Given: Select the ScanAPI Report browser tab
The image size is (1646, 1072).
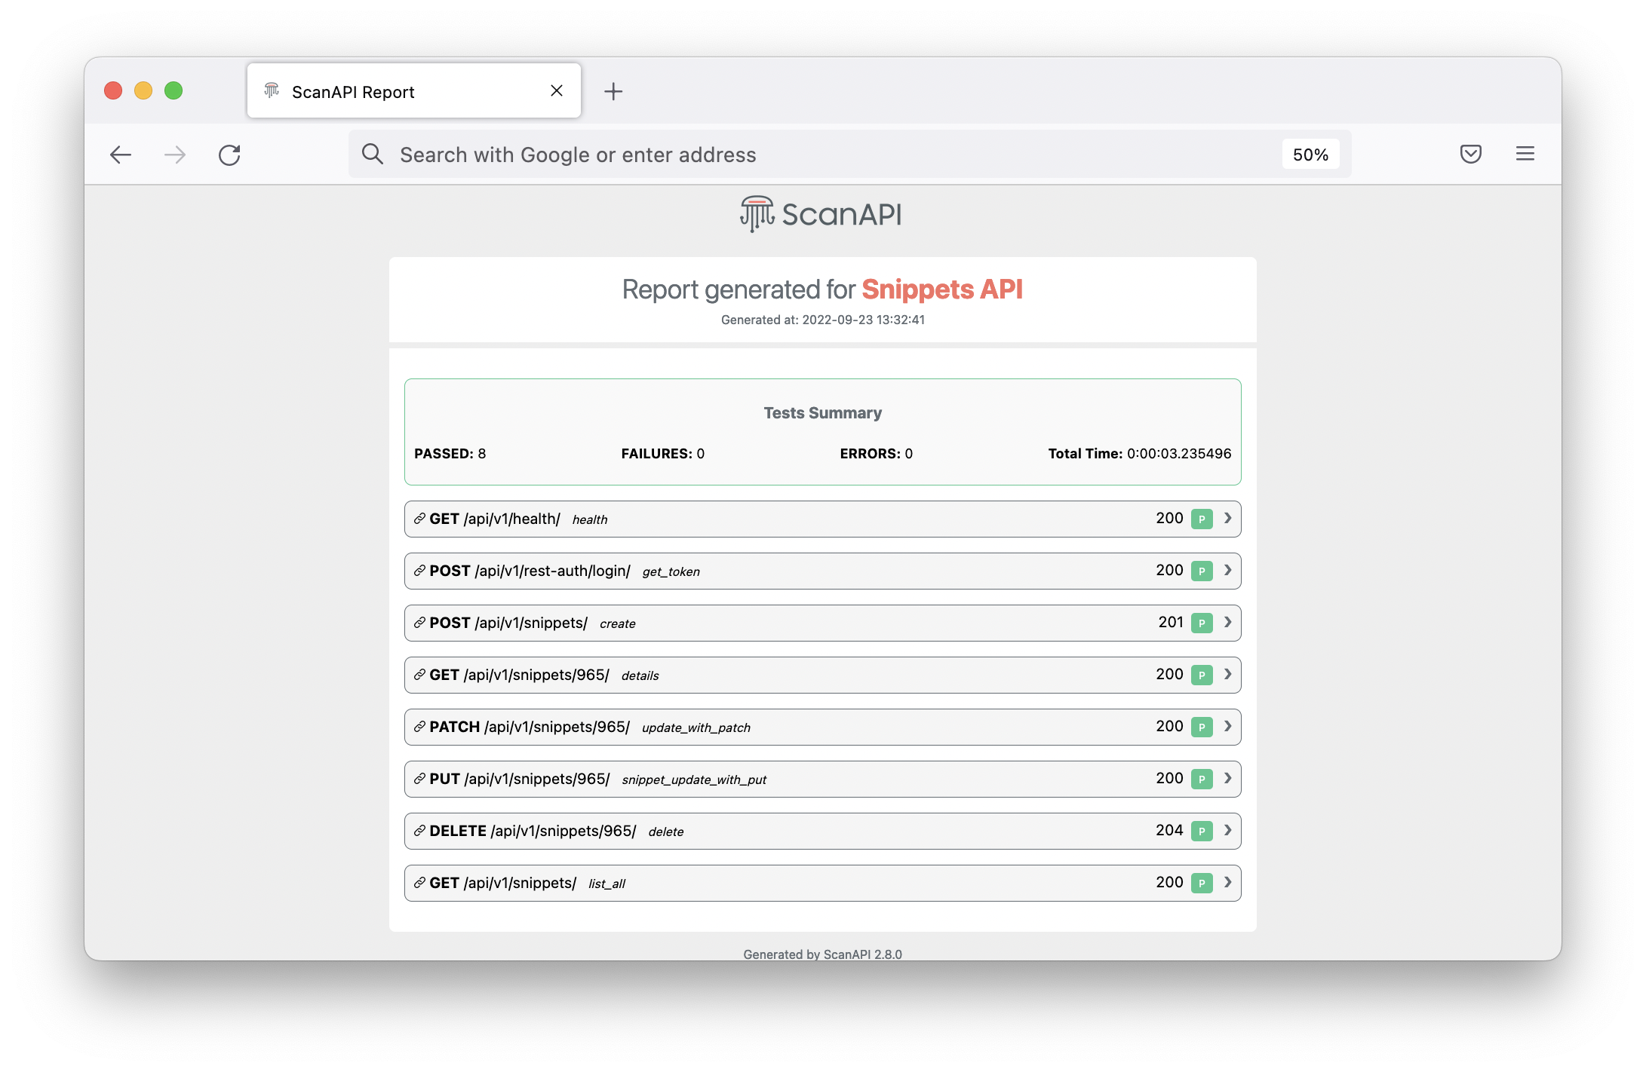Looking at the screenshot, I should 353,91.
